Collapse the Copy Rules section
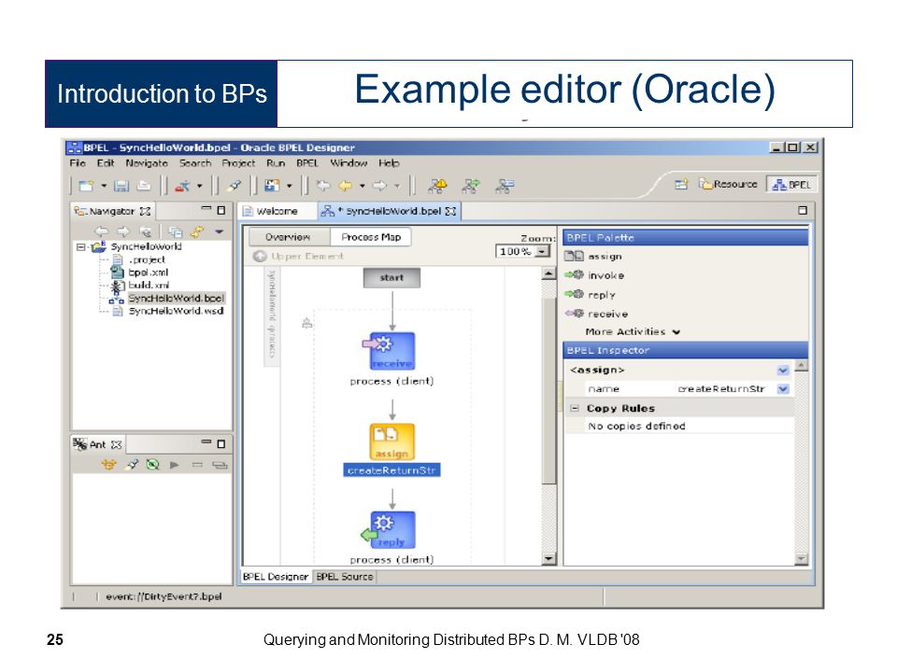897x672 pixels. [x=575, y=409]
